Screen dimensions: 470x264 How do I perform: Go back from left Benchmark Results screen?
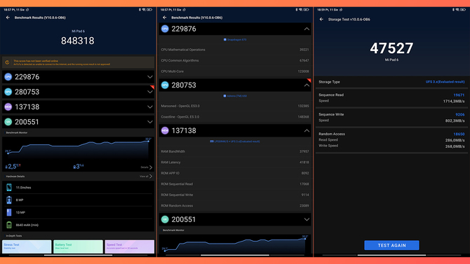[x=8, y=18]
